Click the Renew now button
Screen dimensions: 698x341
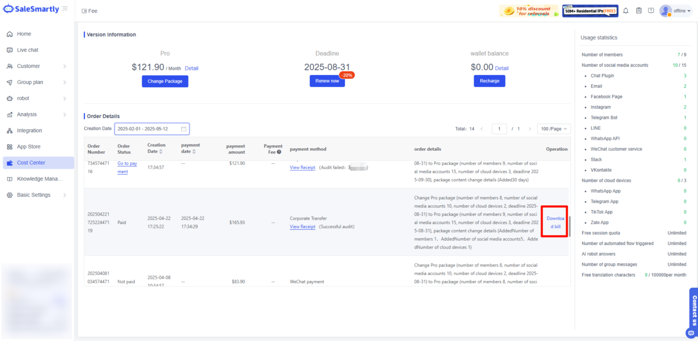[x=327, y=81]
